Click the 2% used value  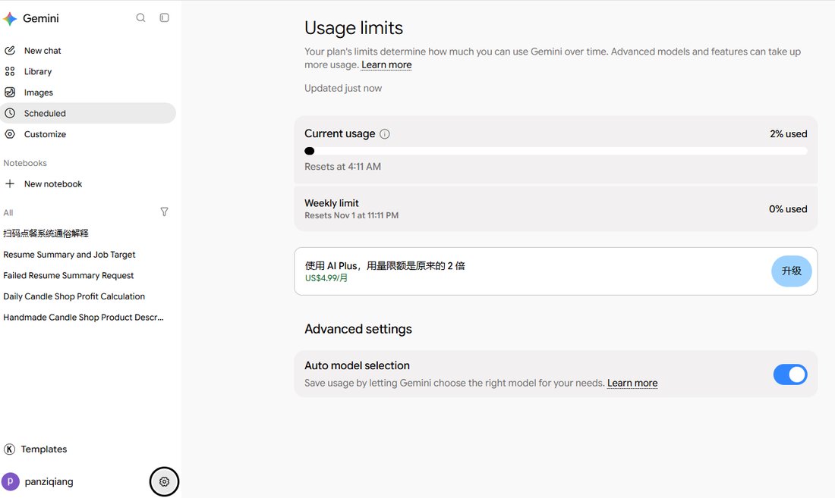coord(788,134)
